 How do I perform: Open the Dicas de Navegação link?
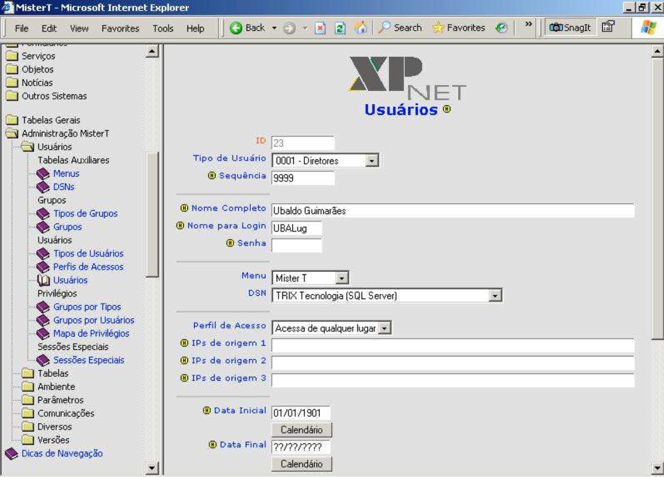click(x=62, y=453)
